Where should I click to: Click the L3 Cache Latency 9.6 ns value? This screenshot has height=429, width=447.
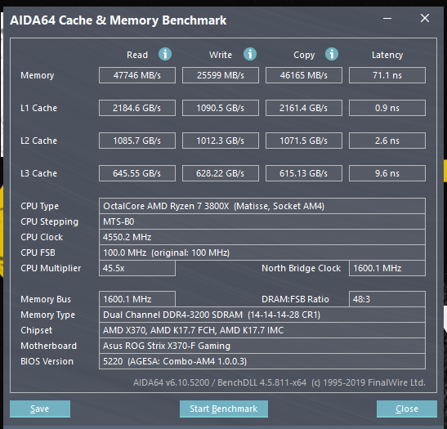pos(387,173)
